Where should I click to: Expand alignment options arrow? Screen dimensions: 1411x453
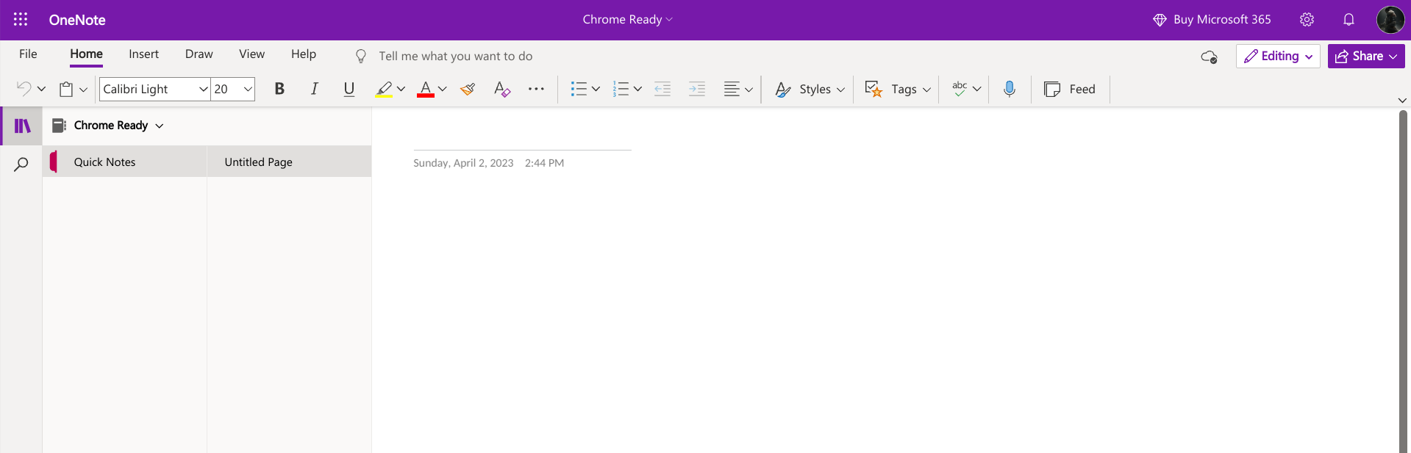[x=749, y=89]
